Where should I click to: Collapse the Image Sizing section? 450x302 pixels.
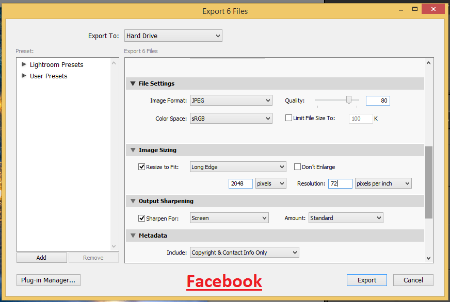[133, 150]
